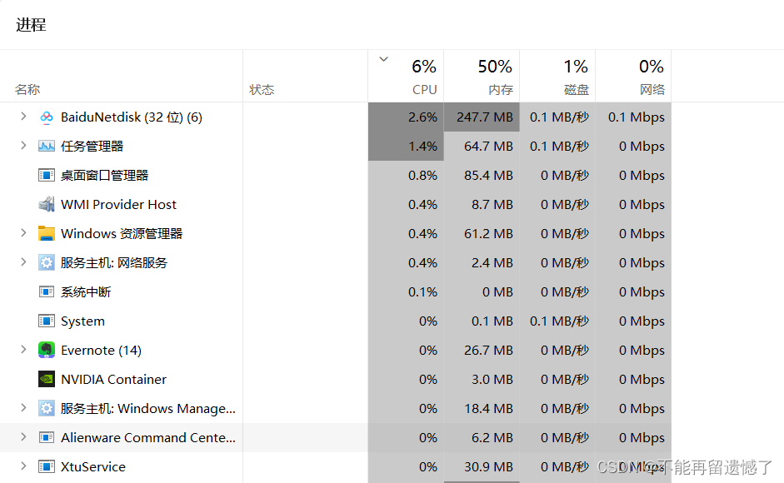Click the 0.1% CPU value of 系统中断

pyautogui.click(x=422, y=292)
